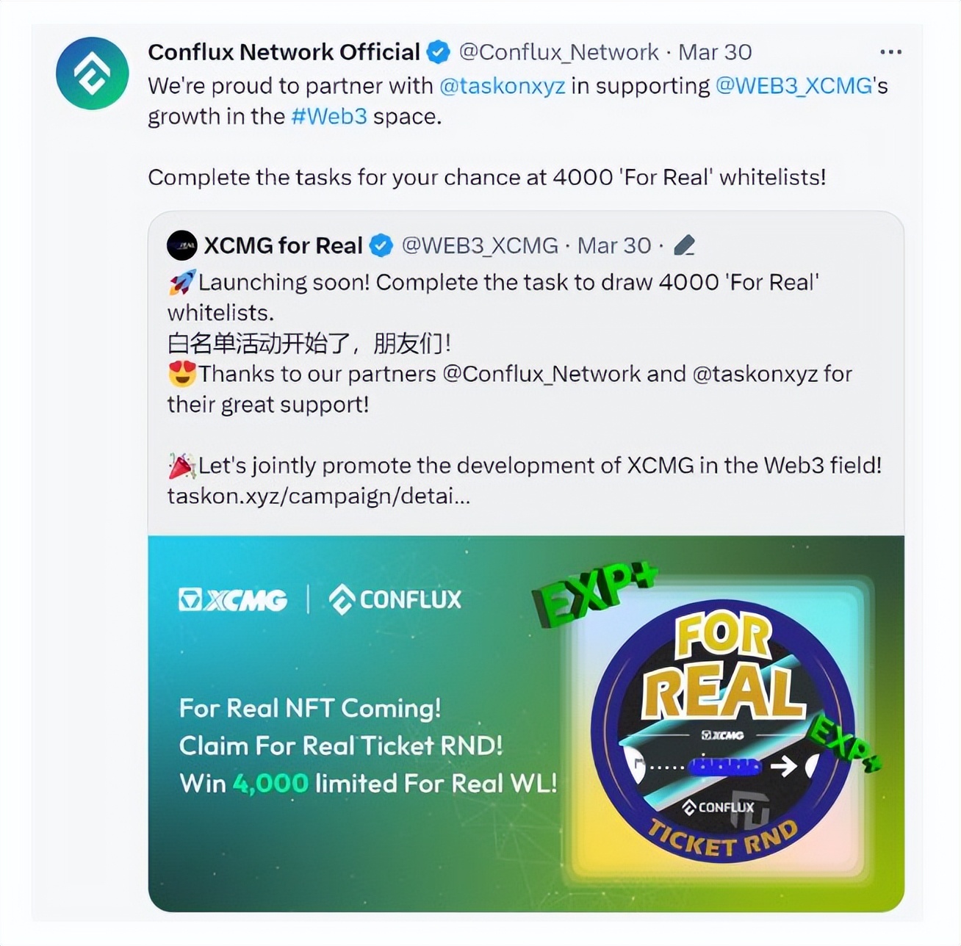
Task: Click the XCMG logo in banner image
Action: (x=233, y=599)
